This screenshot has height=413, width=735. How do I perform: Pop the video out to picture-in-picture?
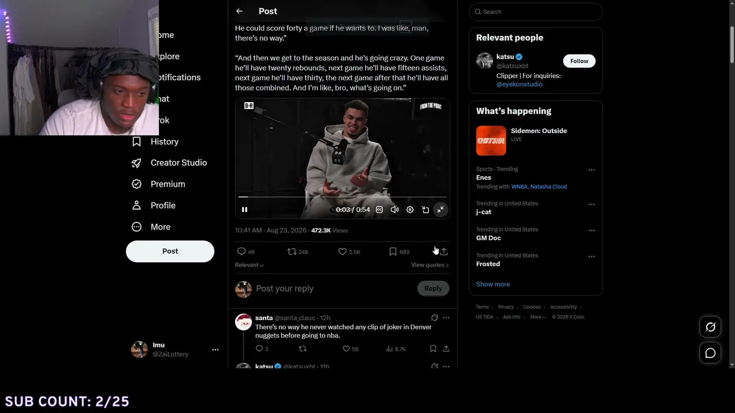click(x=425, y=210)
